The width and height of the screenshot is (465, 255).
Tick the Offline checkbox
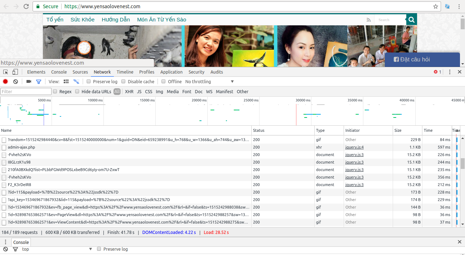[x=164, y=81]
